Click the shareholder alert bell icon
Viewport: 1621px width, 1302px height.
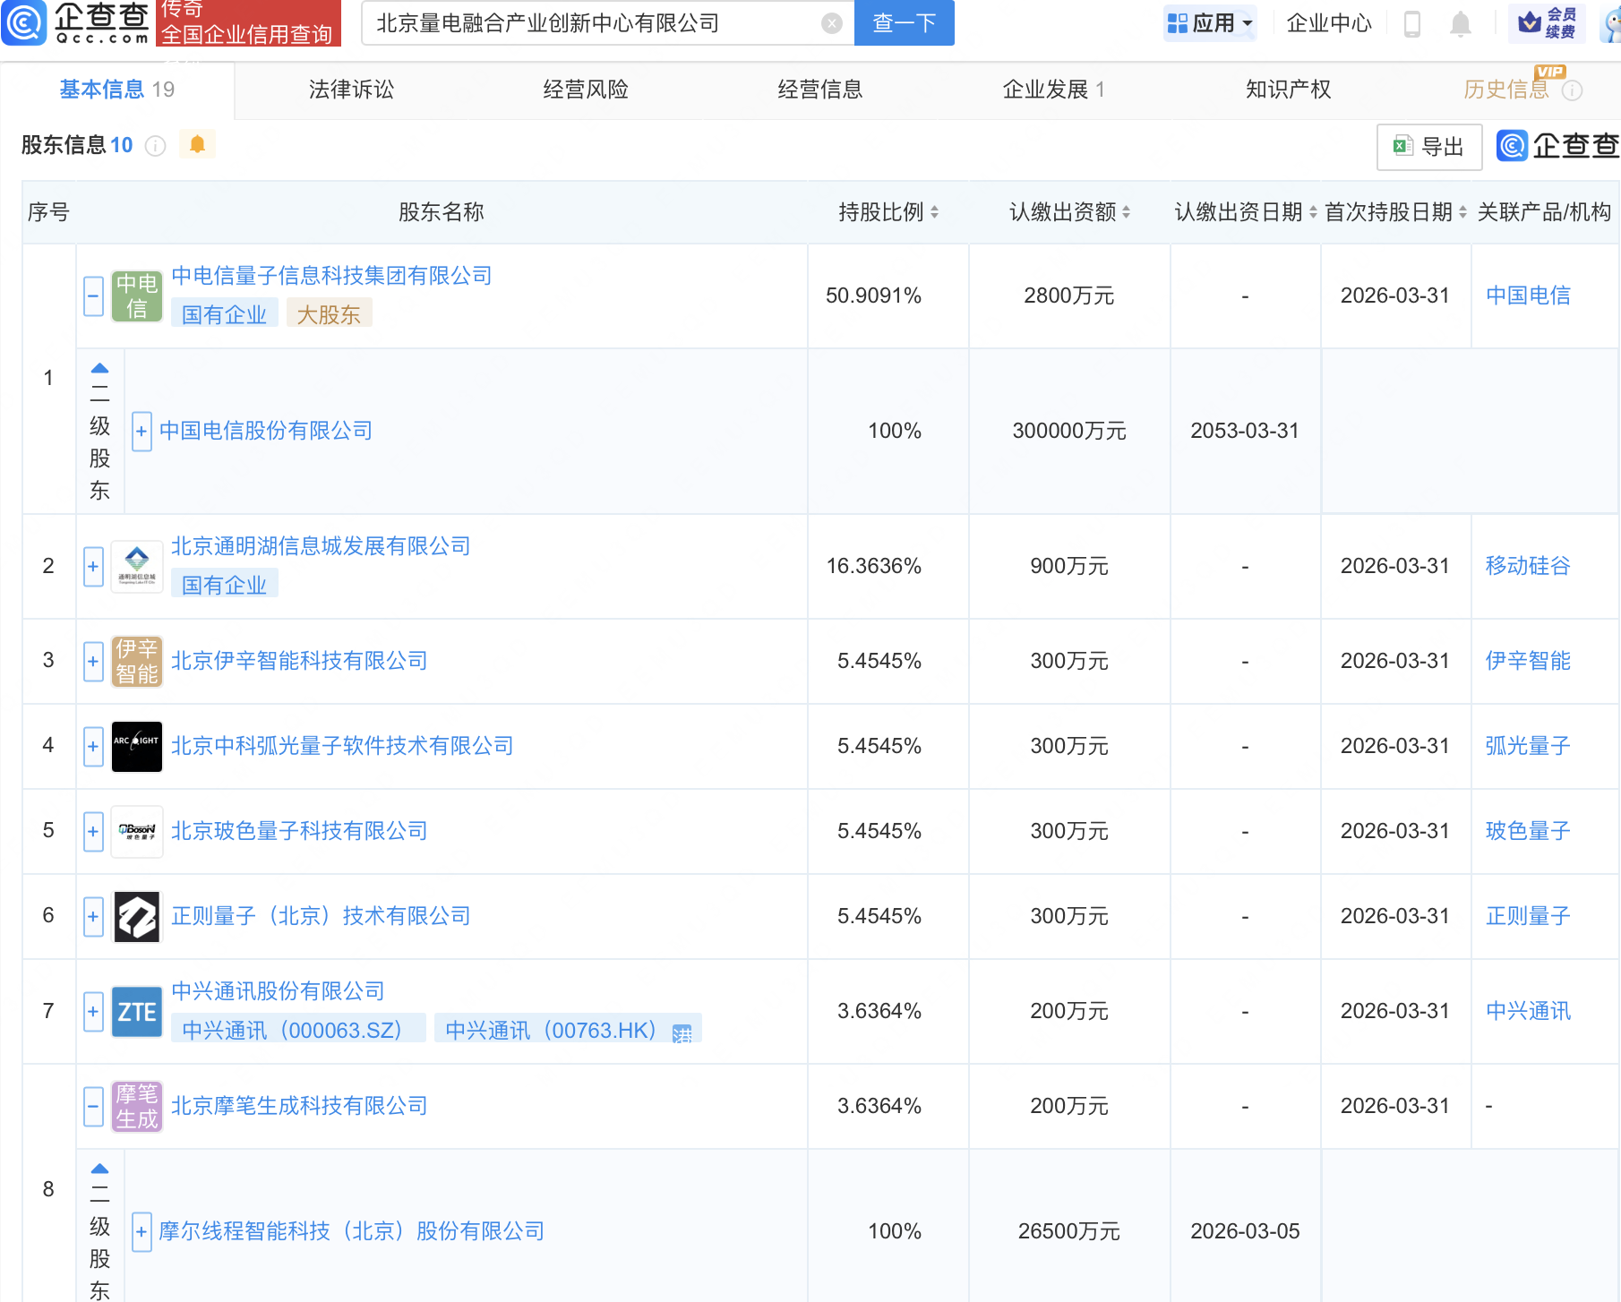coord(197,144)
